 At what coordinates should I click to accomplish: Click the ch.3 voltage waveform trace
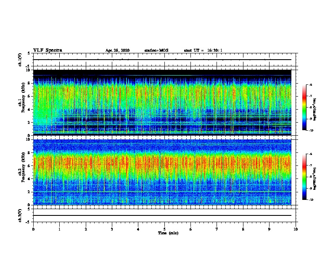(x=162, y=215)
